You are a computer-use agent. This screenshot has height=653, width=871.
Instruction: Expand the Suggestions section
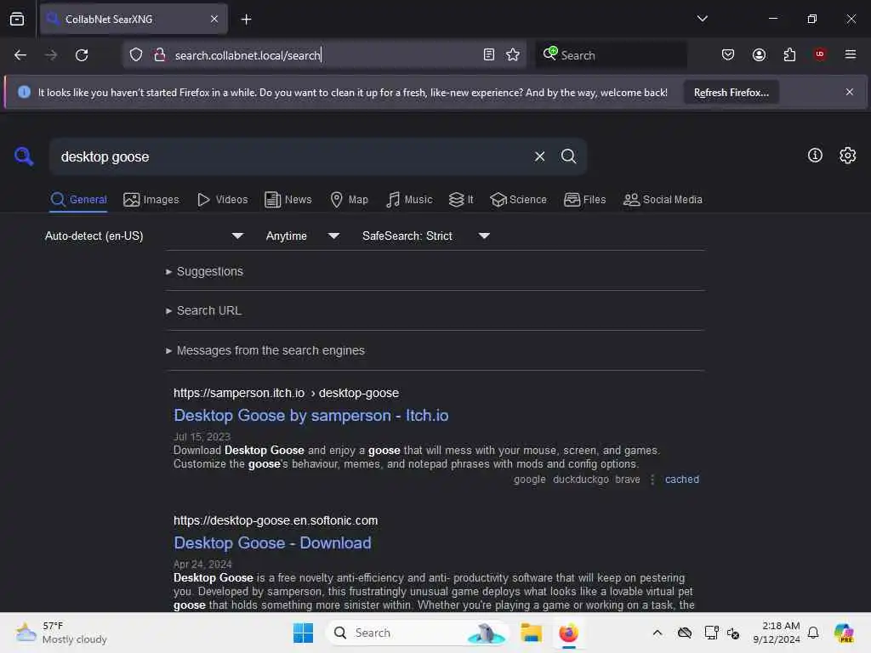coord(204,271)
